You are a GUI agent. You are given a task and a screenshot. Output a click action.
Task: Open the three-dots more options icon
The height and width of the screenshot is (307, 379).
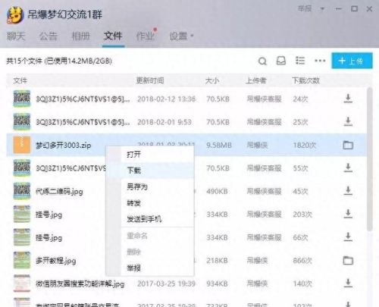pyautogui.click(x=320, y=61)
